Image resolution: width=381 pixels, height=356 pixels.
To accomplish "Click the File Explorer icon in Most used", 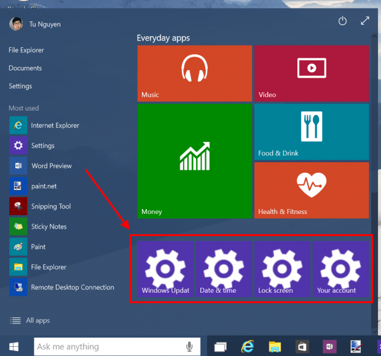I will (x=18, y=267).
